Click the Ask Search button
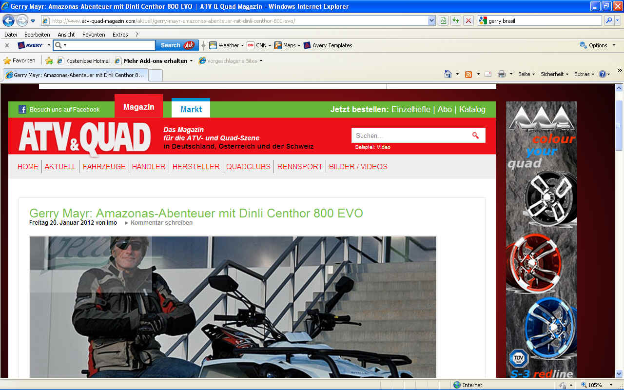624x390 pixels. click(x=177, y=45)
